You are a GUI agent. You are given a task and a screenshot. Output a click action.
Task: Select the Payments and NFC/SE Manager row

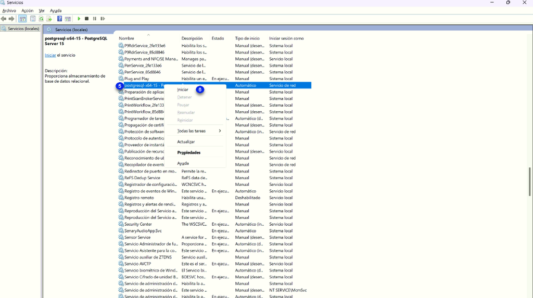click(x=214, y=59)
